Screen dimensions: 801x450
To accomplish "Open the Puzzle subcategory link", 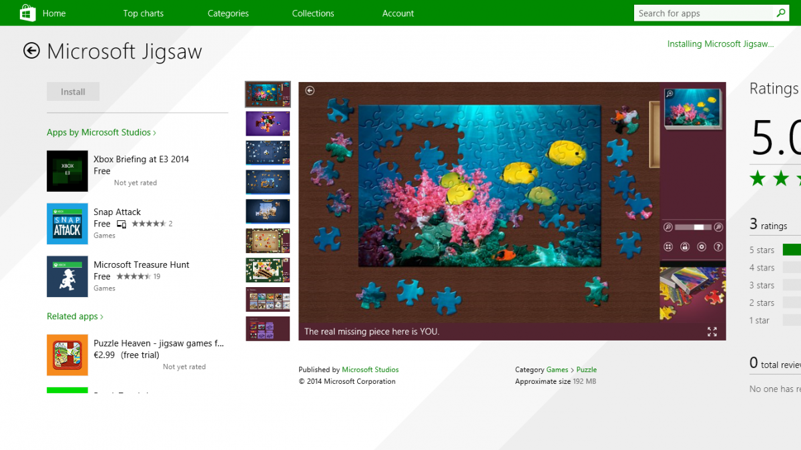I will point(587,369).
